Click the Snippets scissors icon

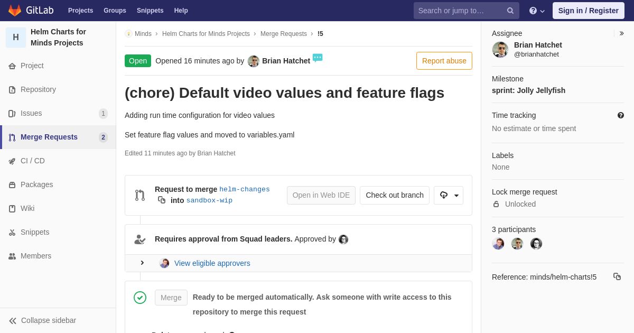click(12, 233)
